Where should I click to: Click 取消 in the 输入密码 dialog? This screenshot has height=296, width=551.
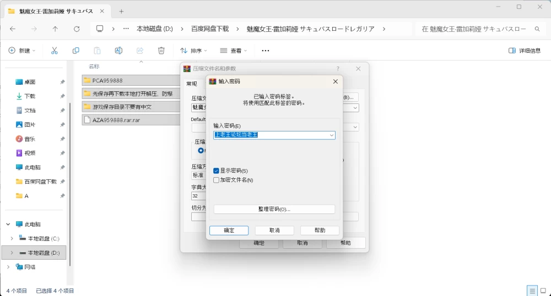tap(274, 231)
